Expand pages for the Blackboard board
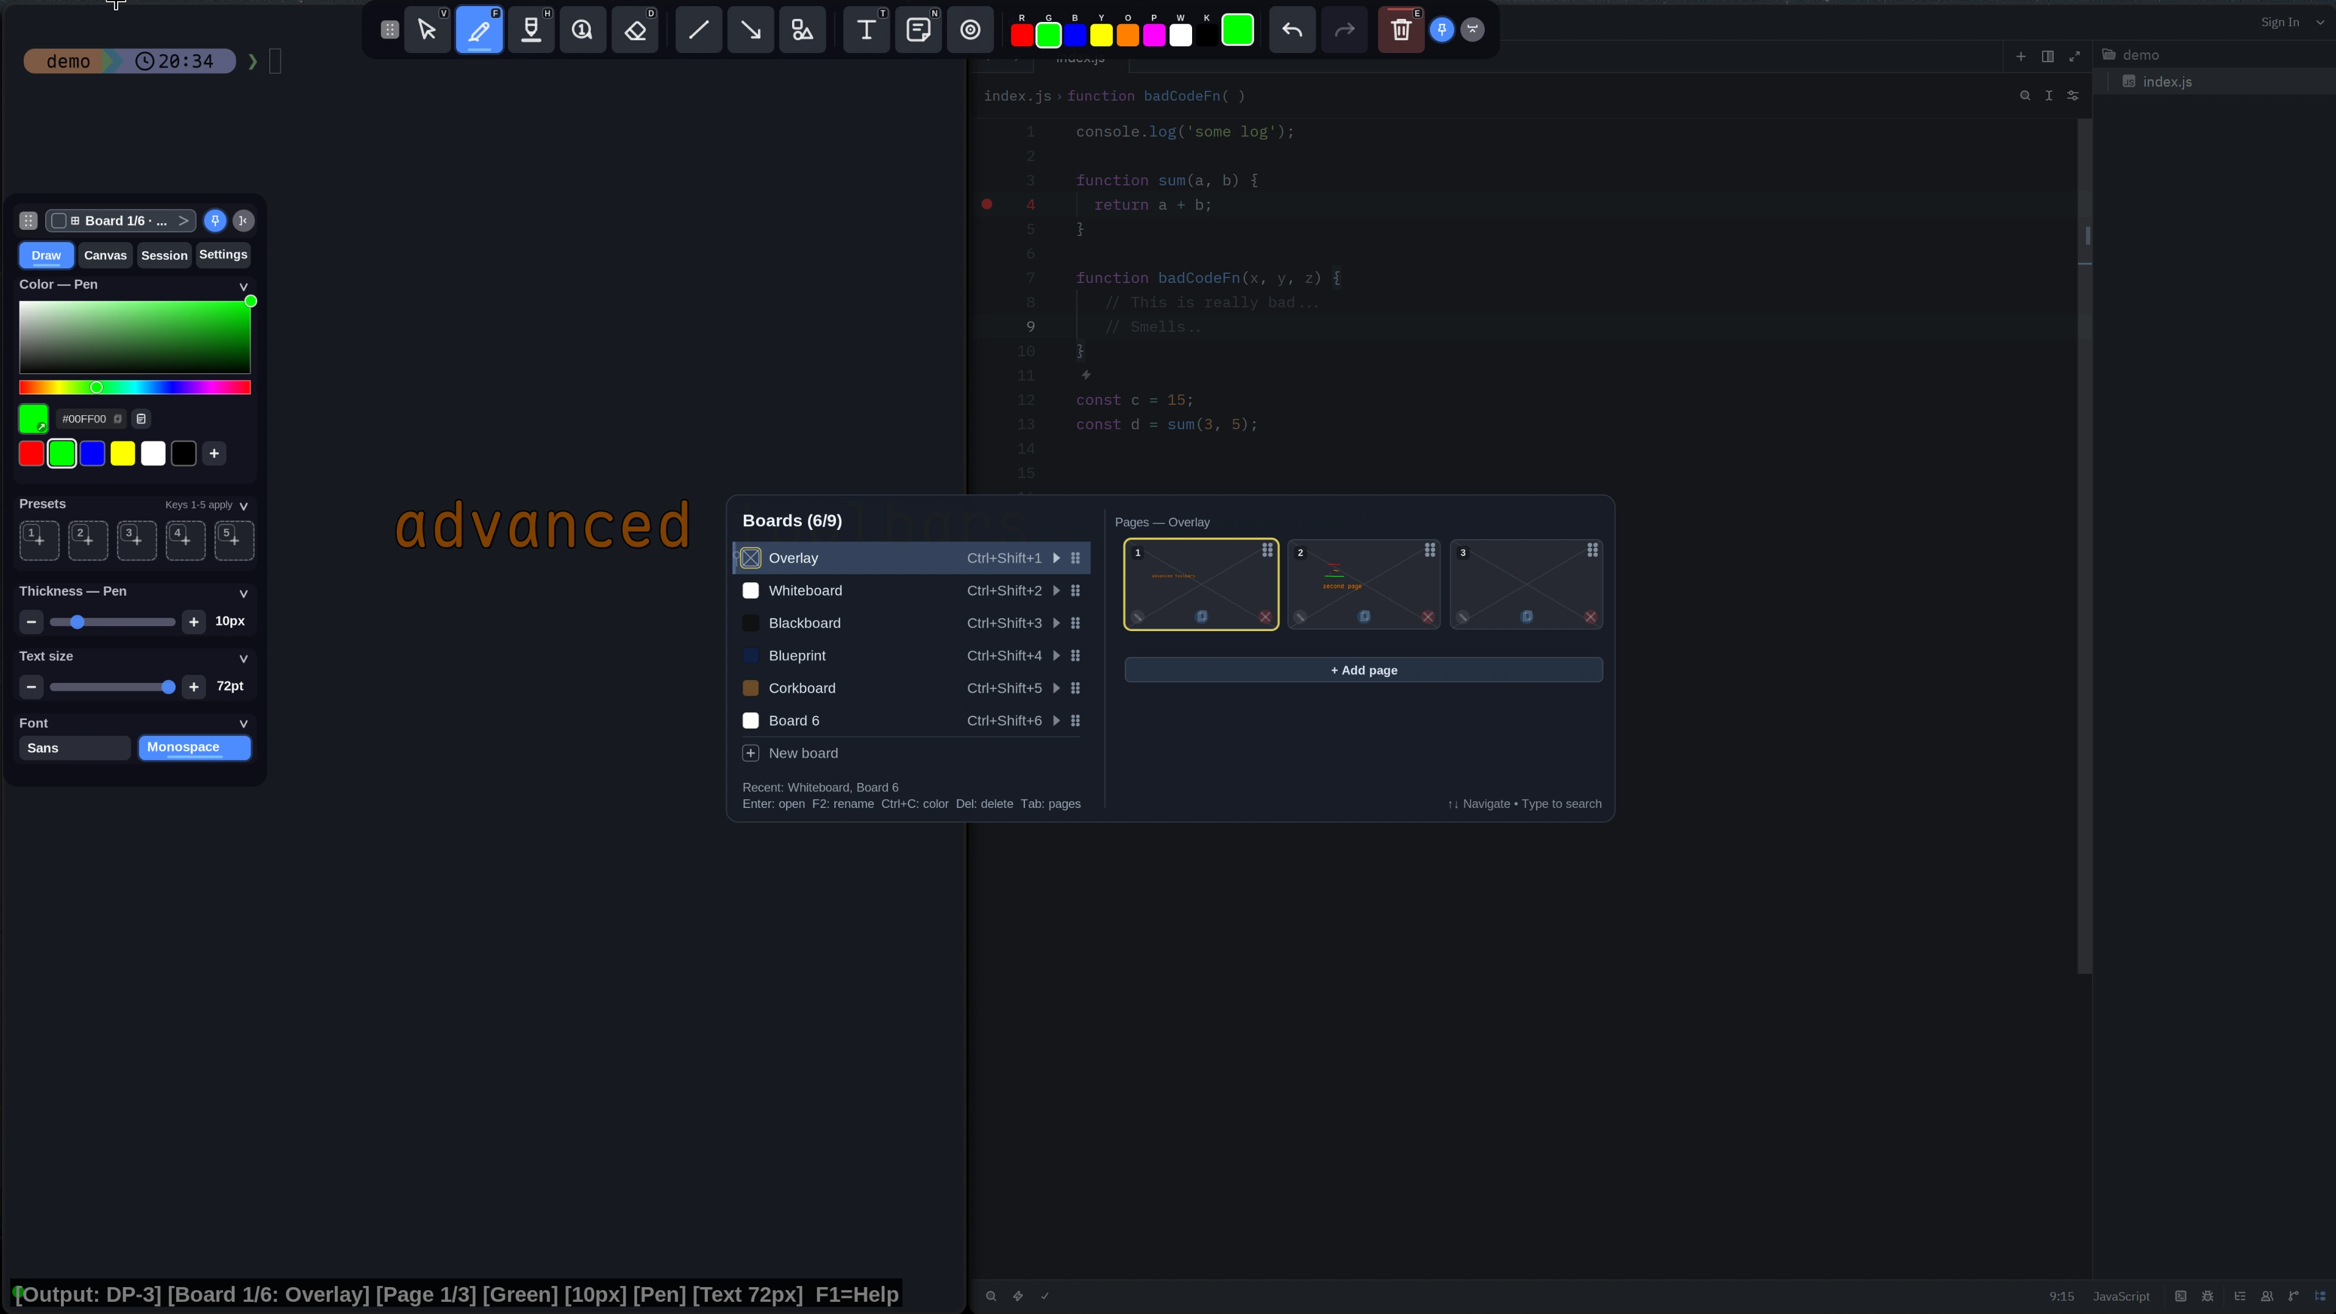Viewport: 2336px width, 1314px height. (1057, 623)
